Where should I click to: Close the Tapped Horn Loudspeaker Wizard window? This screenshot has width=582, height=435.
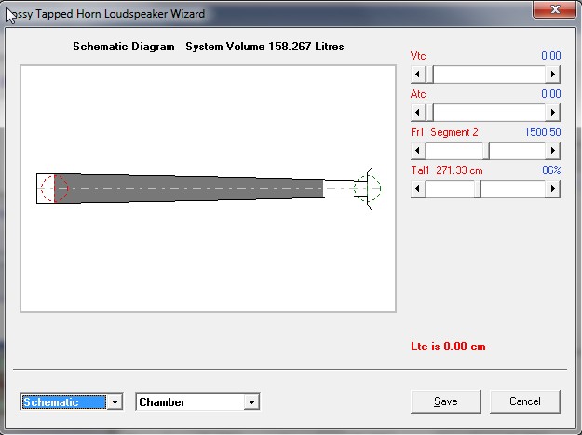click(555, 9)
